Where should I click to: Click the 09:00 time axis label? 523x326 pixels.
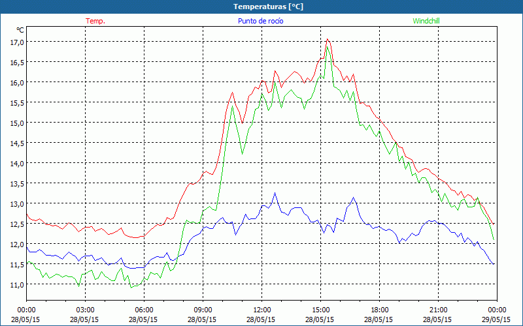(x=203, y=310)
